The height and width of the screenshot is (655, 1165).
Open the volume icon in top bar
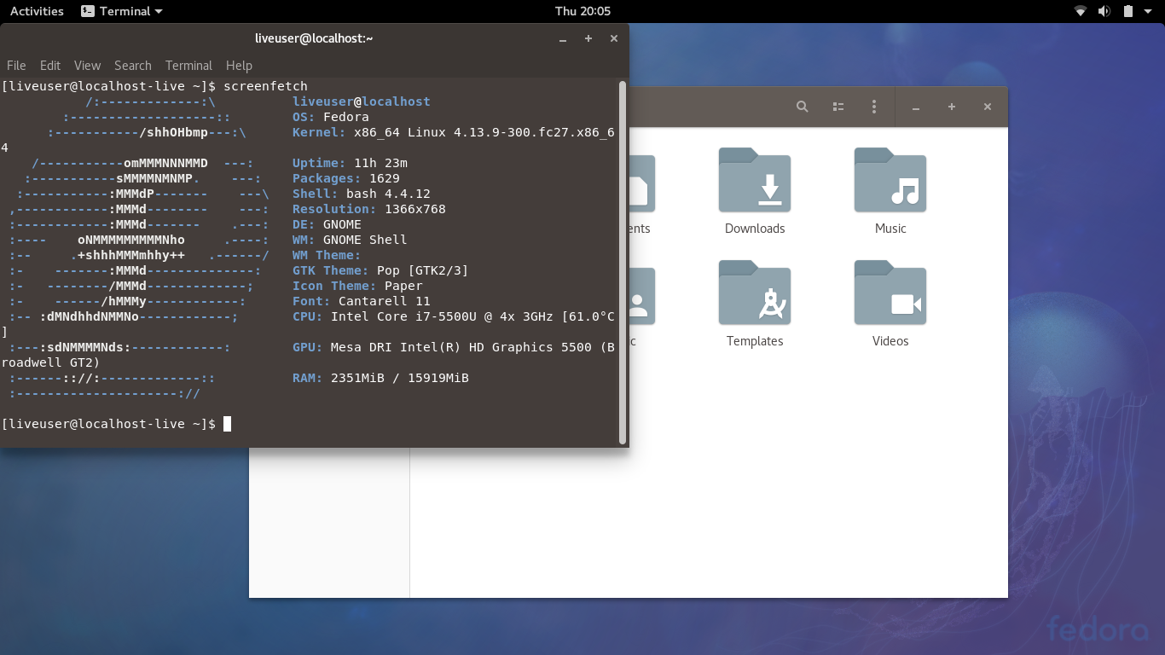(1104, 11)
